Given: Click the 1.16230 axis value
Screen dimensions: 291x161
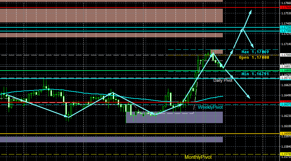Looking at the screenshot, I should click(286, 116).
